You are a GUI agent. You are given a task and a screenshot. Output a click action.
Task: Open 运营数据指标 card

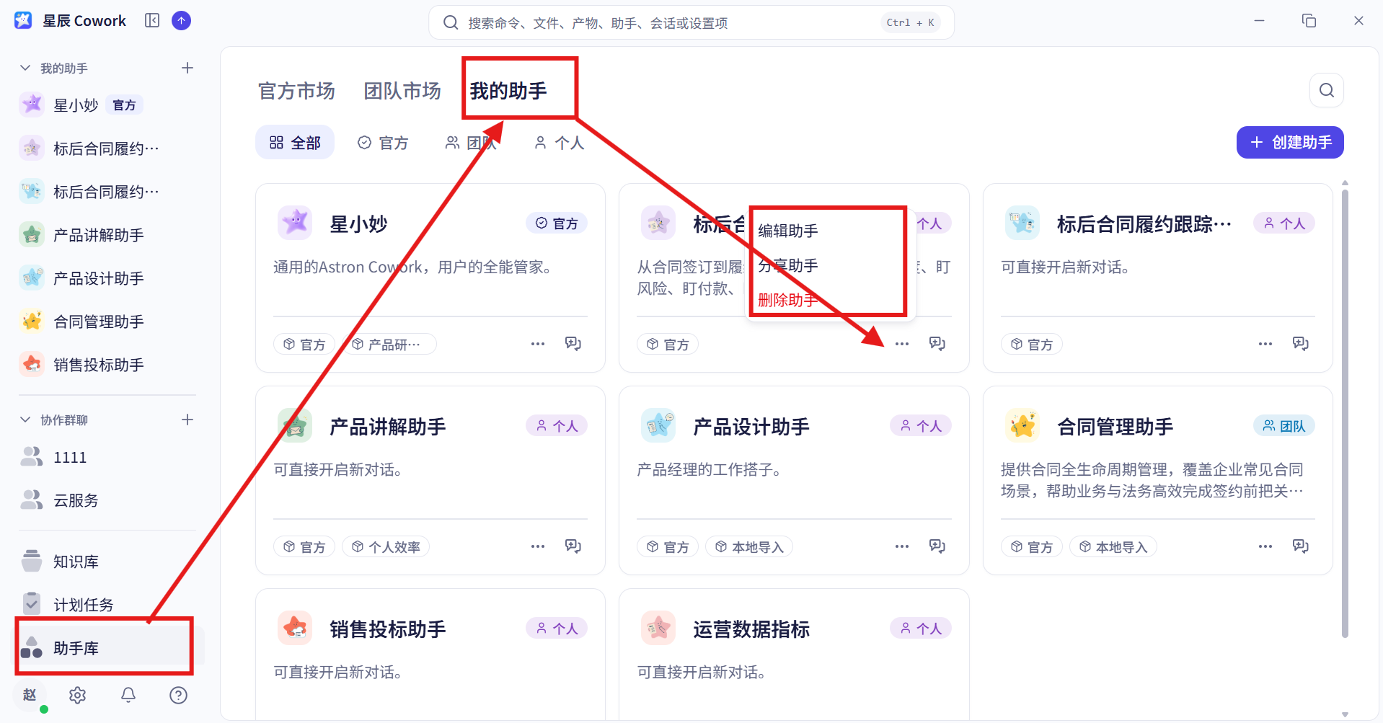point(794,654)
